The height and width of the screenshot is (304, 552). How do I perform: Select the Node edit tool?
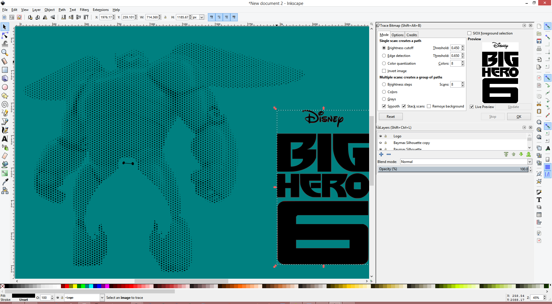5,36
